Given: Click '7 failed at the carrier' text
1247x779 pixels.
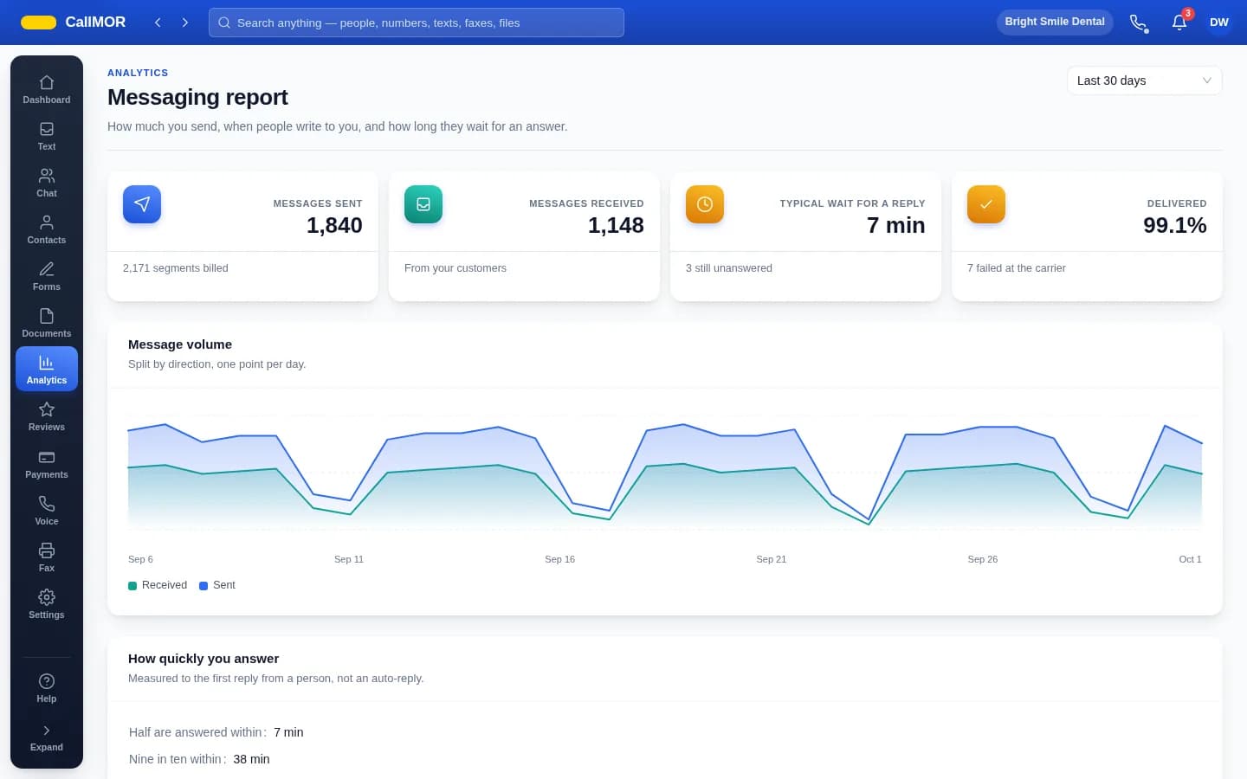Looking at the screenshot, I should coord(1017,268).
